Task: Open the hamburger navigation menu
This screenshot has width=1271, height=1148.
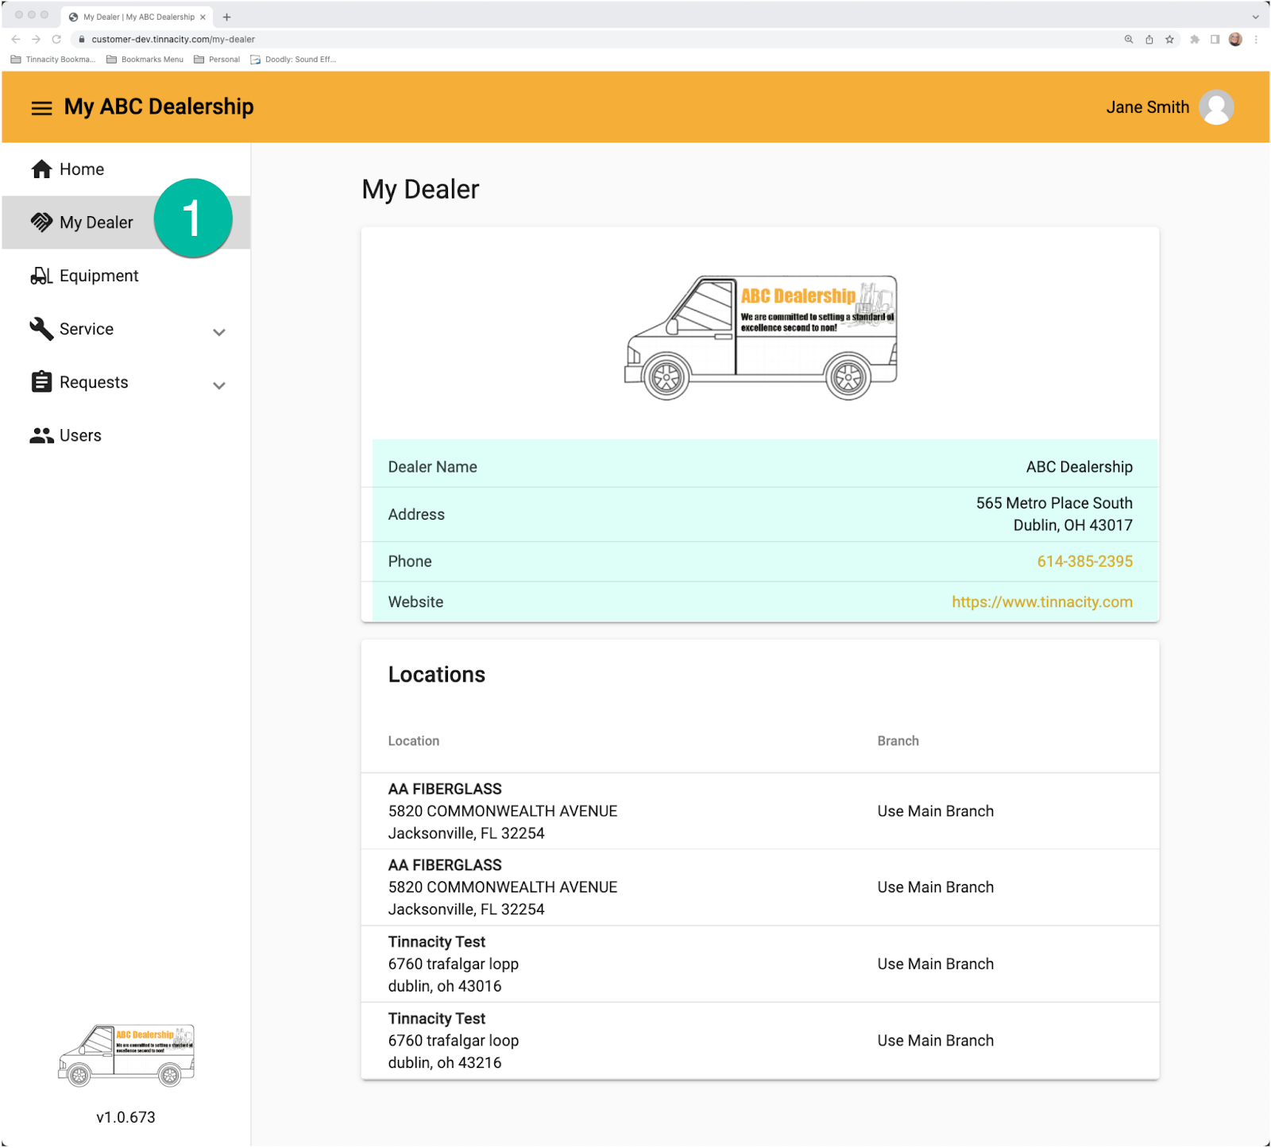Action: pyautogui.click(x=41, y=108)
